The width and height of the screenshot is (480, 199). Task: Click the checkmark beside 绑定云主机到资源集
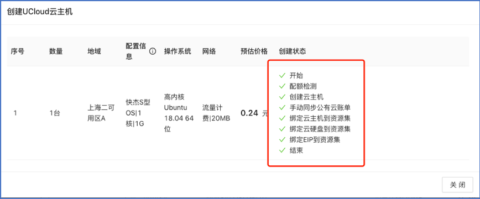[282, 118]
